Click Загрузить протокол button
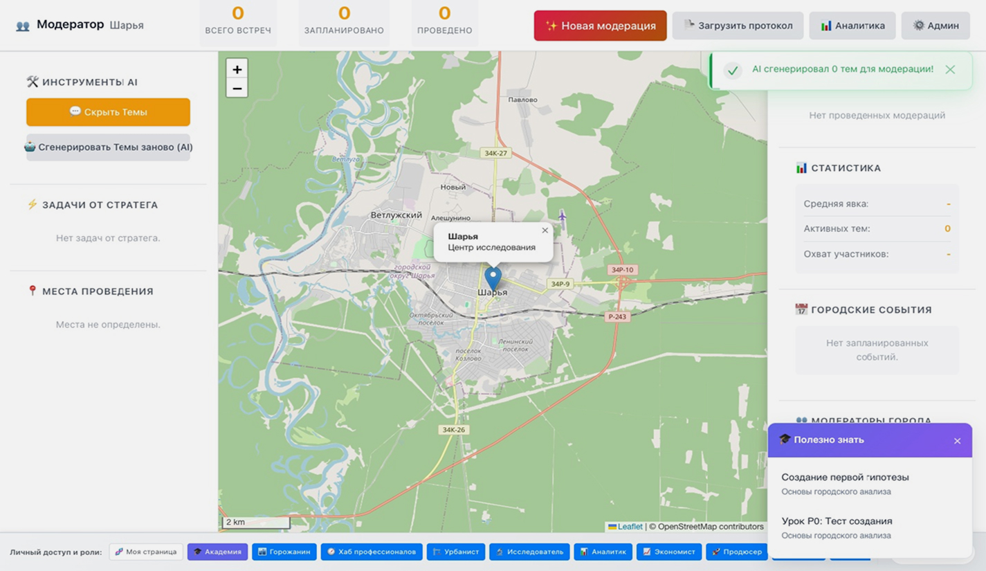This screenshot has height=571, width=986. pos(738,26)
